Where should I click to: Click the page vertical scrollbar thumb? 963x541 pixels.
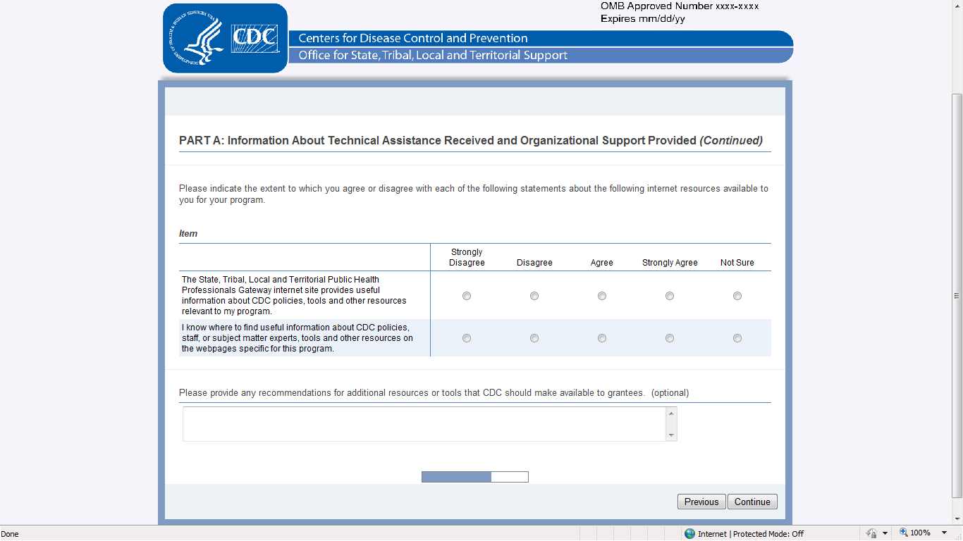957,296
